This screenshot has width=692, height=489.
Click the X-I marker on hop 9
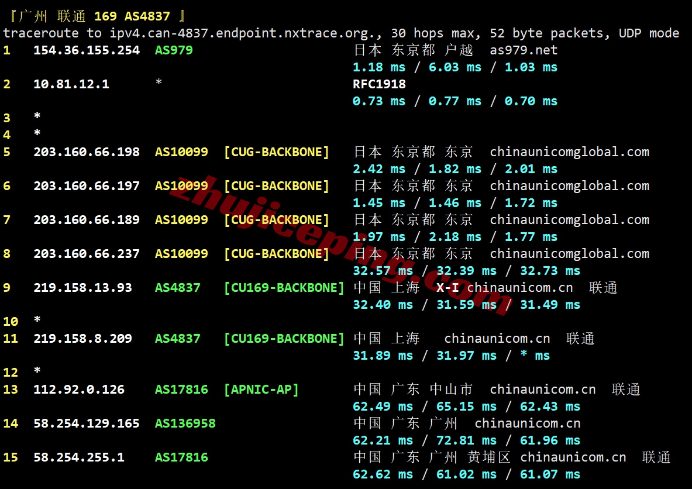click(447, 288)
